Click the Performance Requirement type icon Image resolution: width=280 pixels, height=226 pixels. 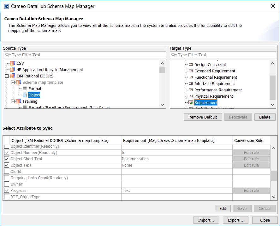(191, 90)
